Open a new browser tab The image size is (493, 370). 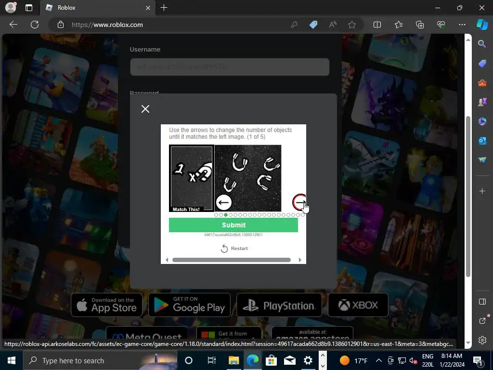point(164,8)
